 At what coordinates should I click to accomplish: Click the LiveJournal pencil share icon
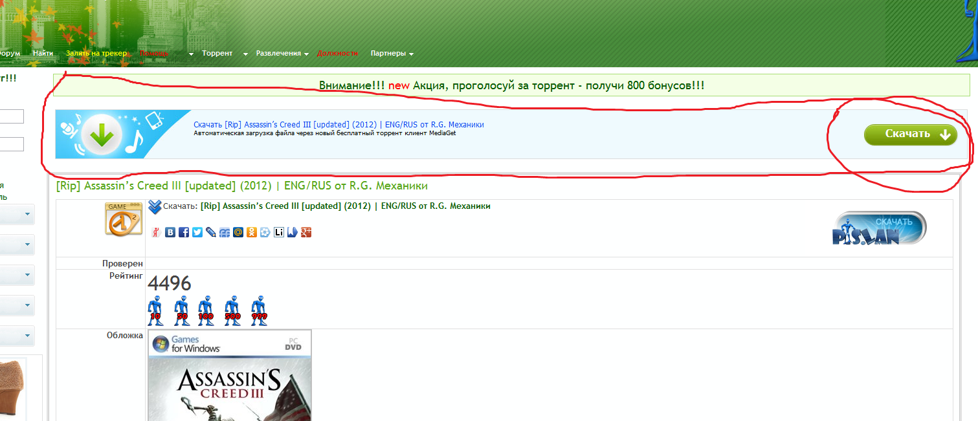(211, 232)
